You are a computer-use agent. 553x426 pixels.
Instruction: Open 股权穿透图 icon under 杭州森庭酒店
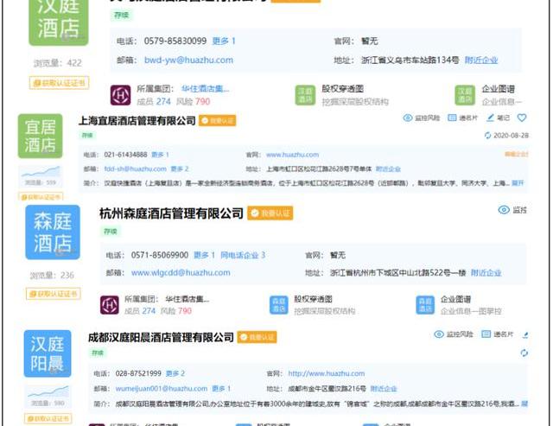[x=279, y=304]
